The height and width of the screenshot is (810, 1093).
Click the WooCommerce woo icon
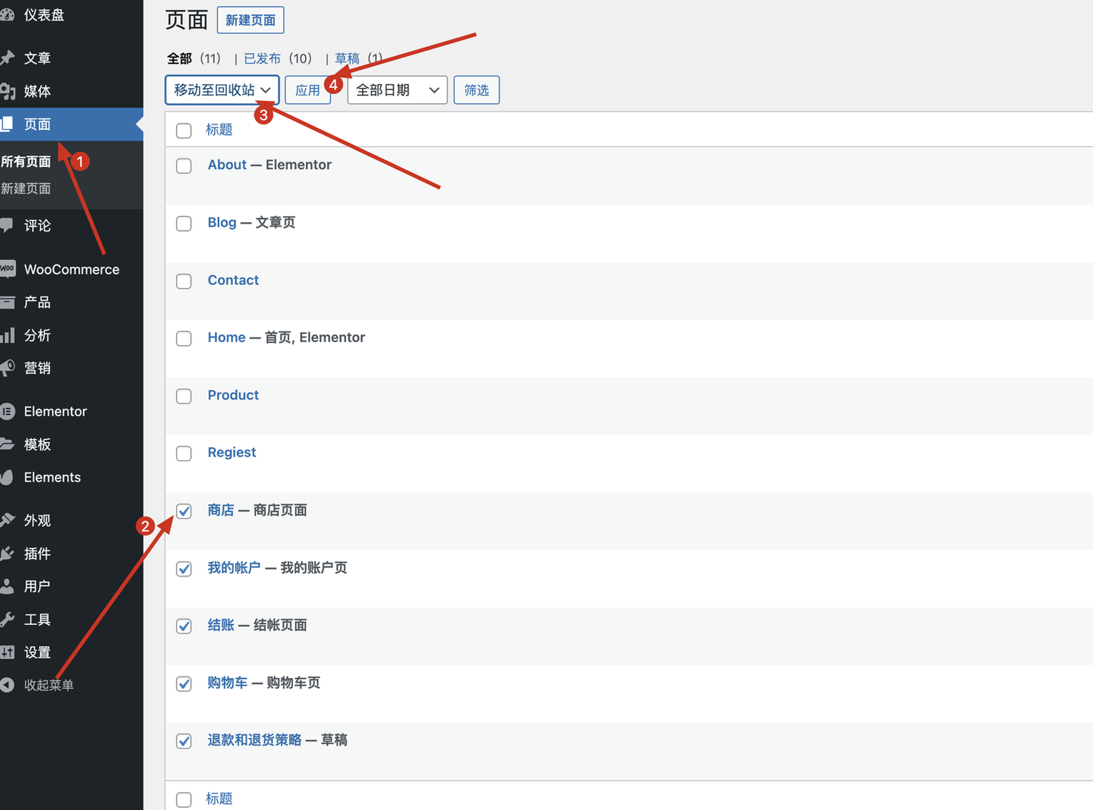click(7, 268)
